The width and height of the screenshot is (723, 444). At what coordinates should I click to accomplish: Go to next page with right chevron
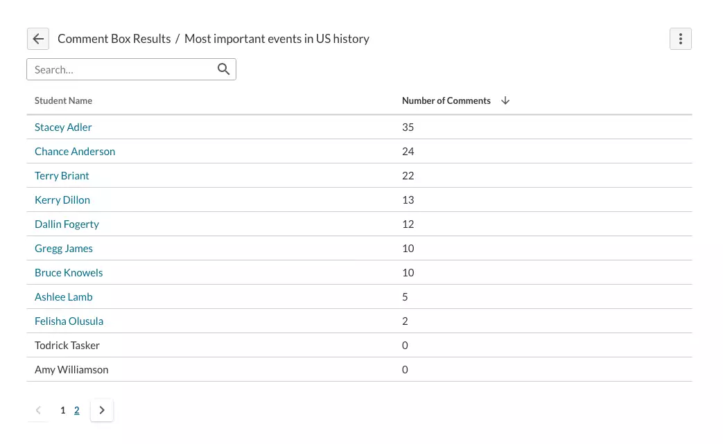pyautogui.click(x=102, y=410)
